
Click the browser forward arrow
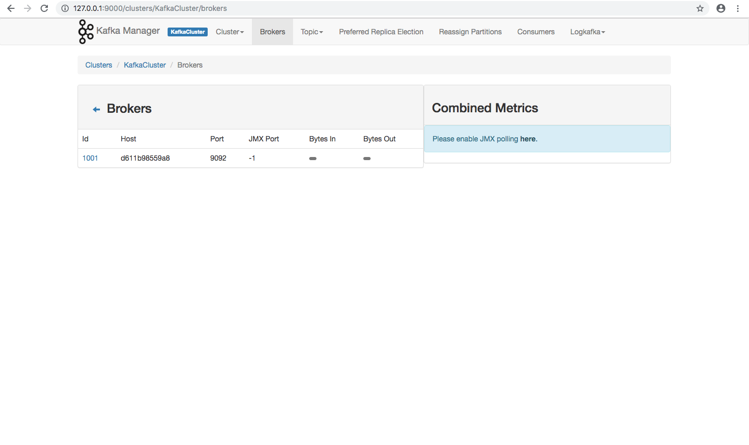[28, 8]
